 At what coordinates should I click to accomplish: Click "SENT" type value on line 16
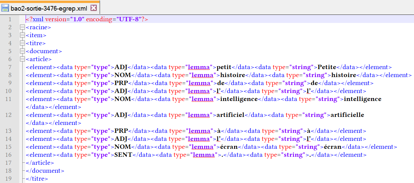[x=123, y=155]
